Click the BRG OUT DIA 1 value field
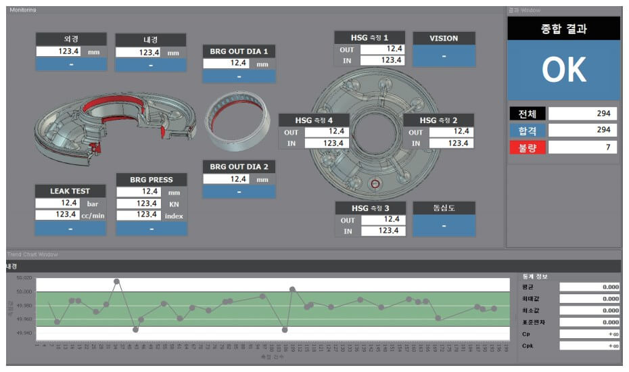Screen dimensions: 629x372 (226, 63)
